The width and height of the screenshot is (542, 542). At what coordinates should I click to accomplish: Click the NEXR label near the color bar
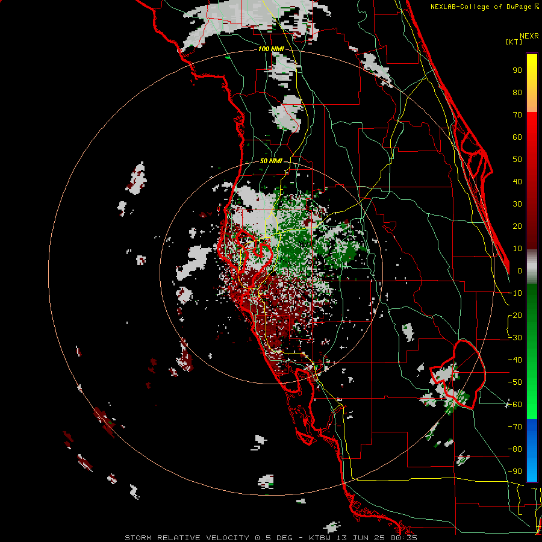pos(529,36)
